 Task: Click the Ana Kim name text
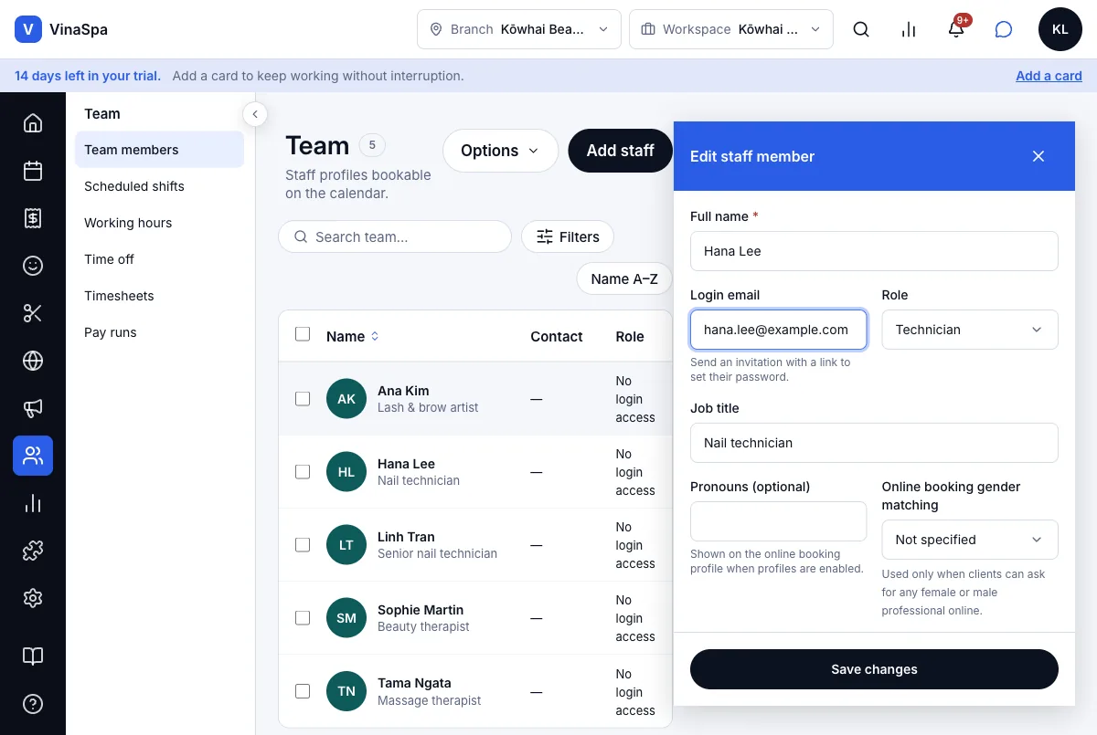pos(403,391)
